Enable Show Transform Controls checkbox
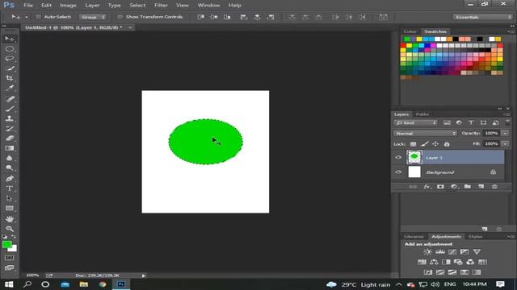Screen dimensions: 517x290 point(120,17)
